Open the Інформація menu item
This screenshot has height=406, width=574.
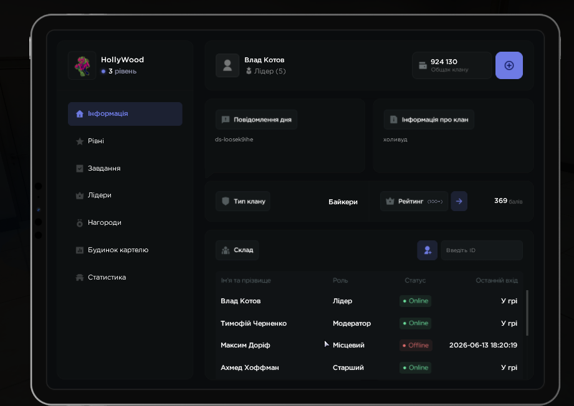(125, 114)
